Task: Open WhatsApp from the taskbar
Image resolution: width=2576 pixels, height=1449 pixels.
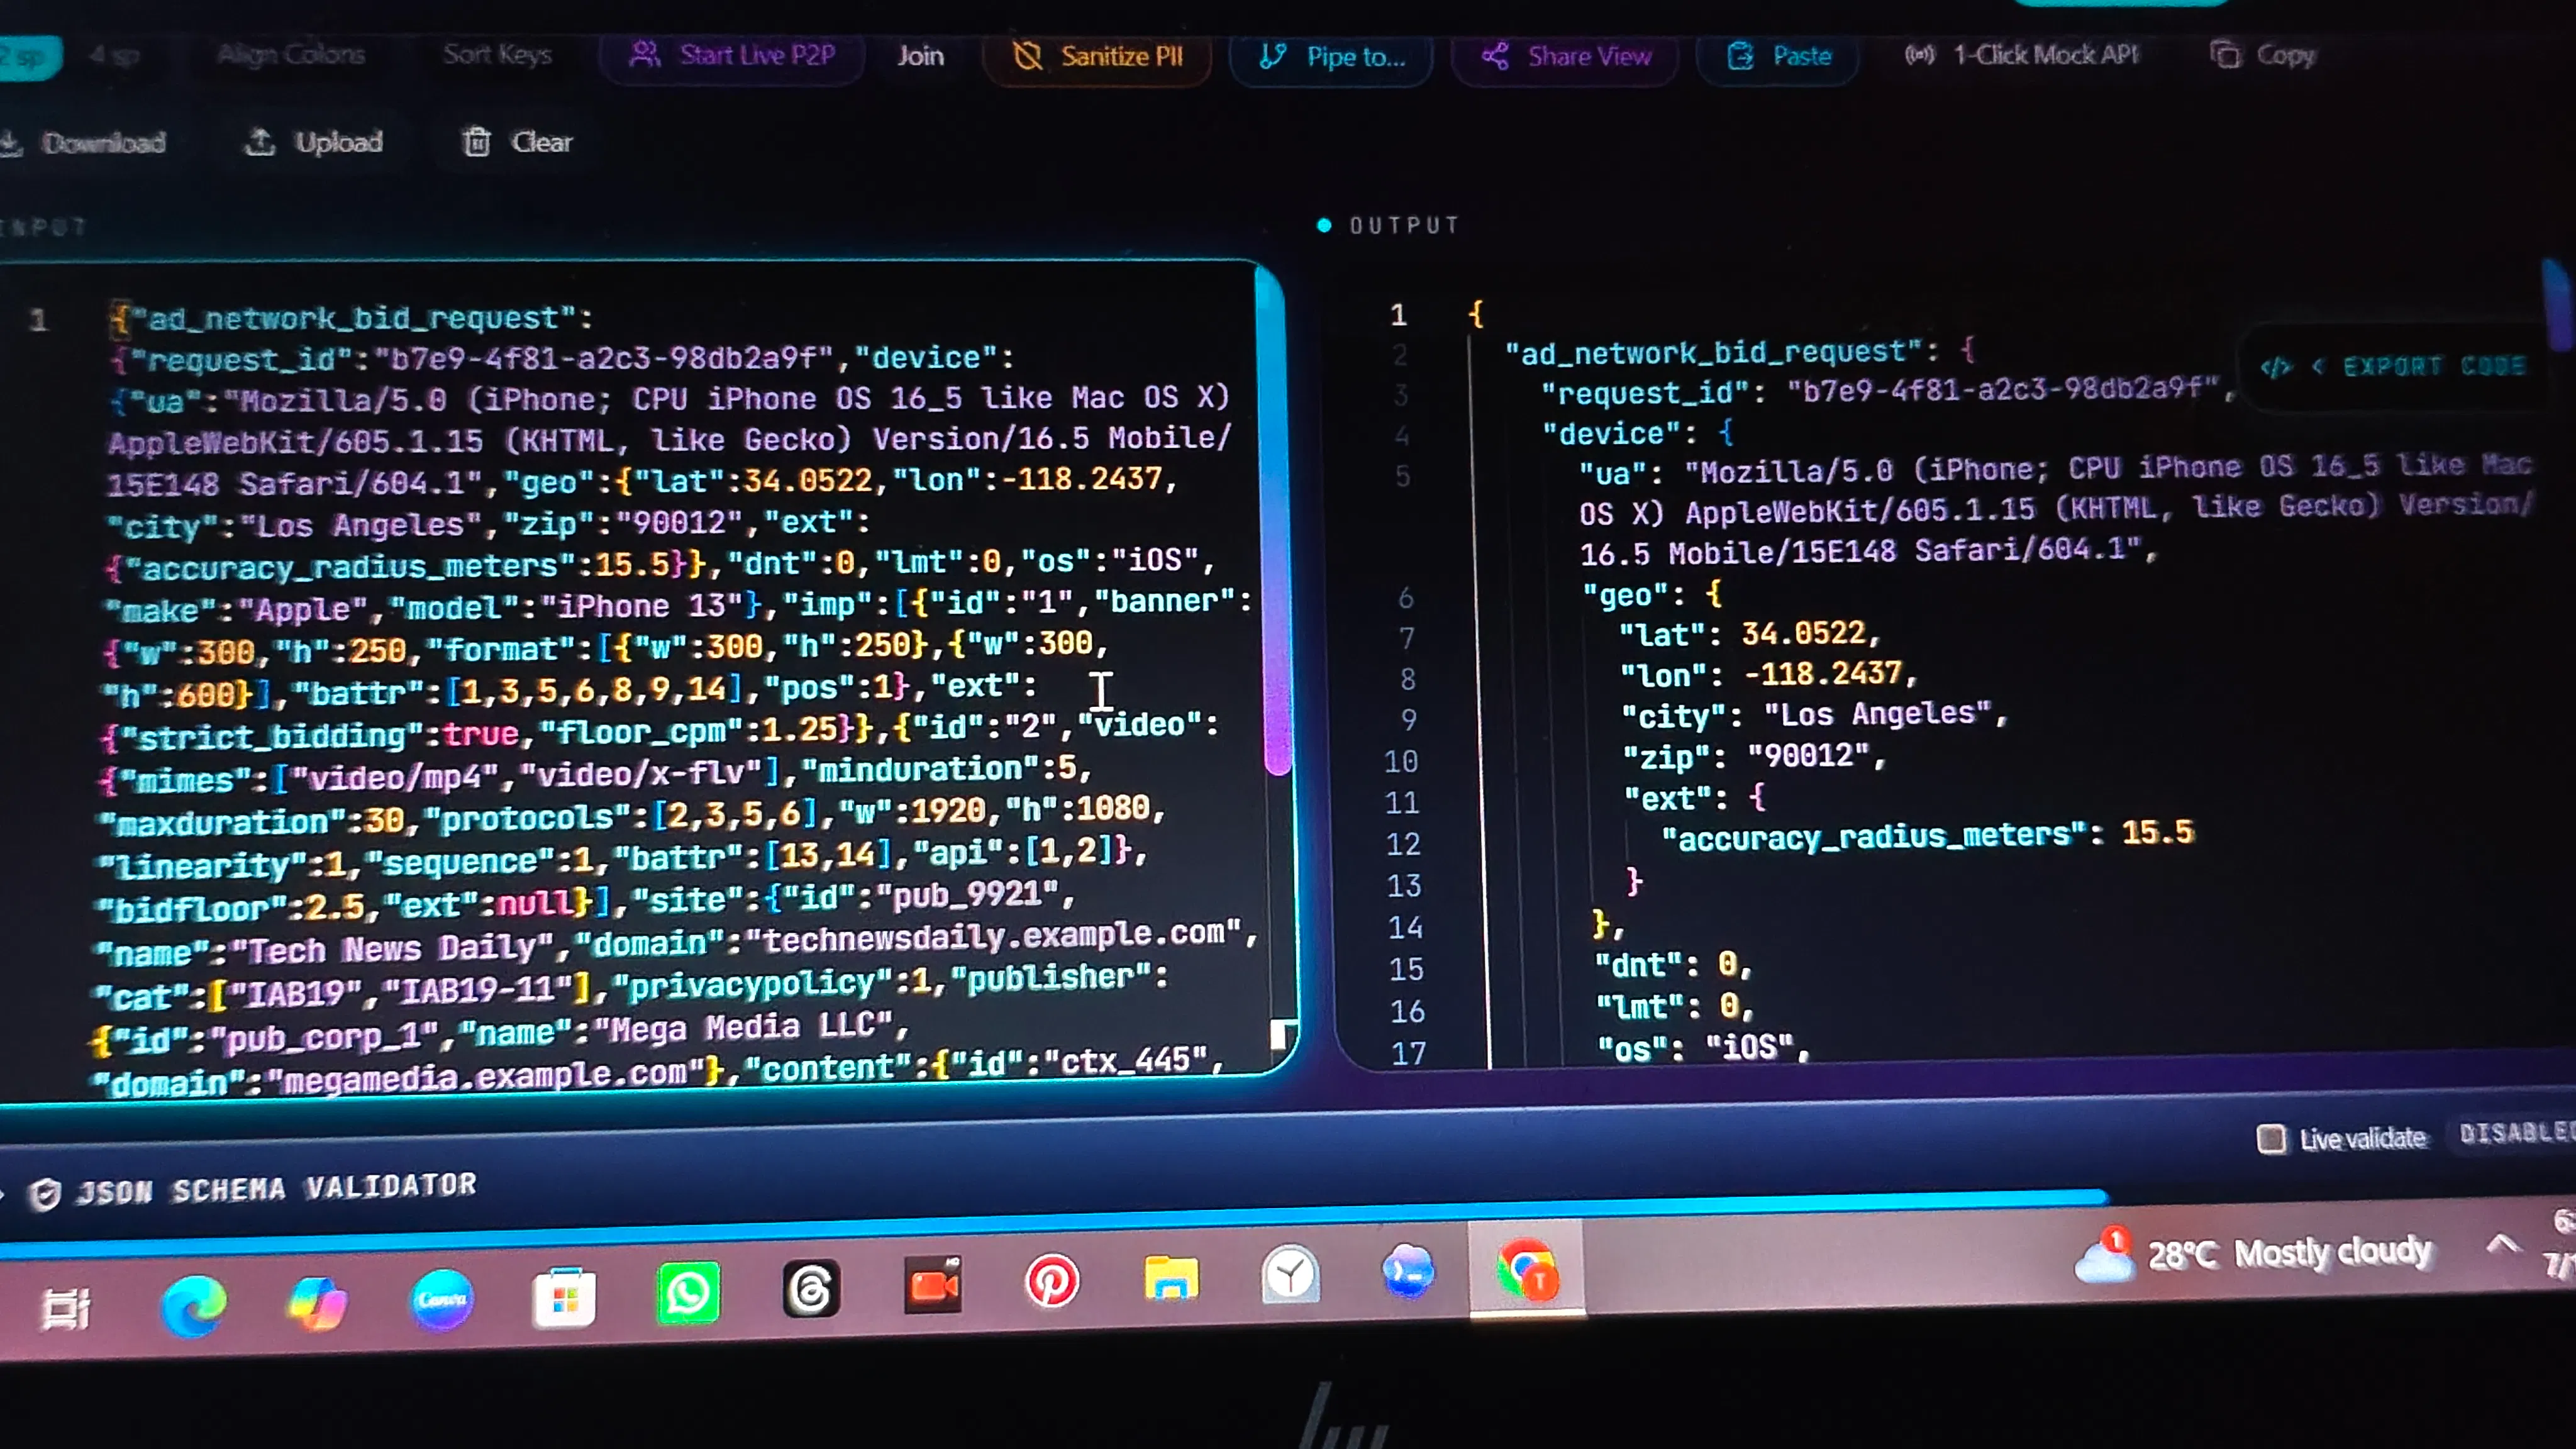Action: (688, 1293)
